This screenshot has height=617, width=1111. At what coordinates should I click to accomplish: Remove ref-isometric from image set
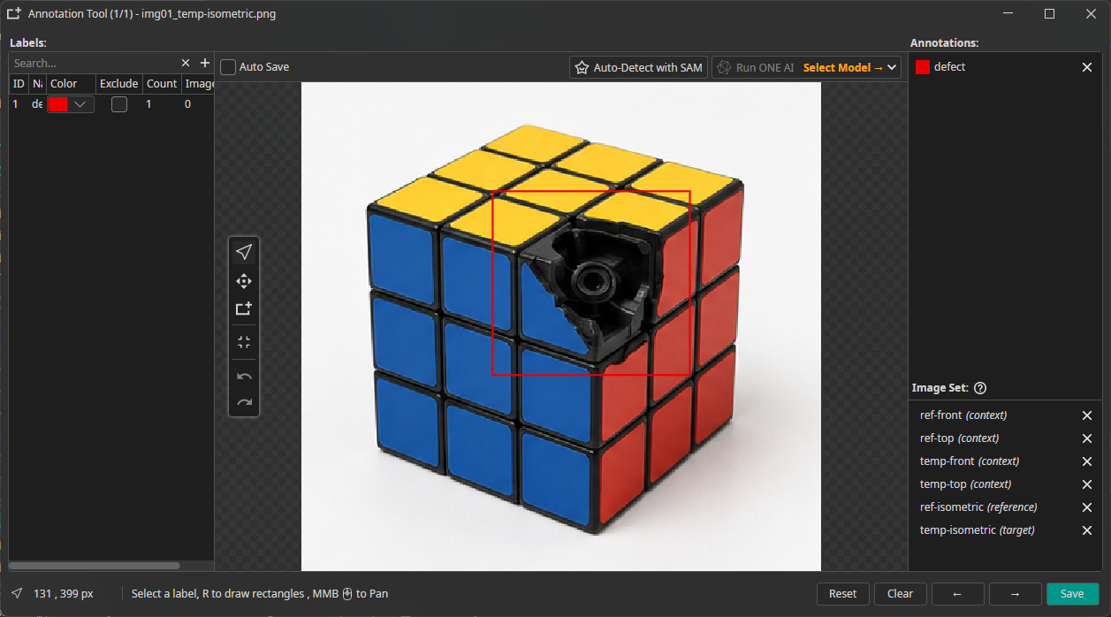[1087, 507]
